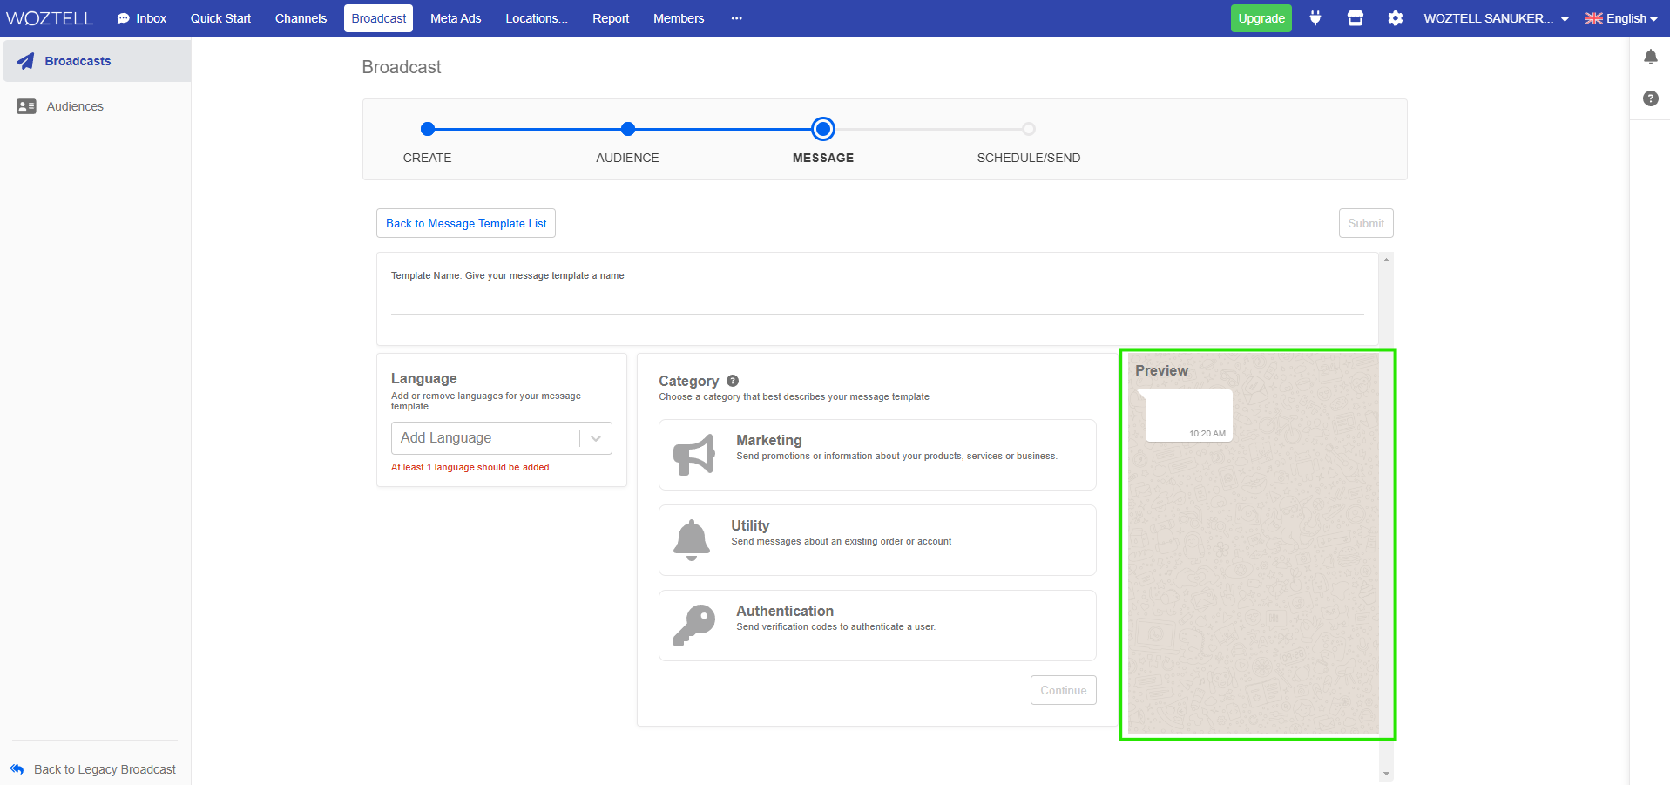Click the Inbox chat icon in navbar
The width and height of the screenshot is (1670, 785).
tap(121, 17)
